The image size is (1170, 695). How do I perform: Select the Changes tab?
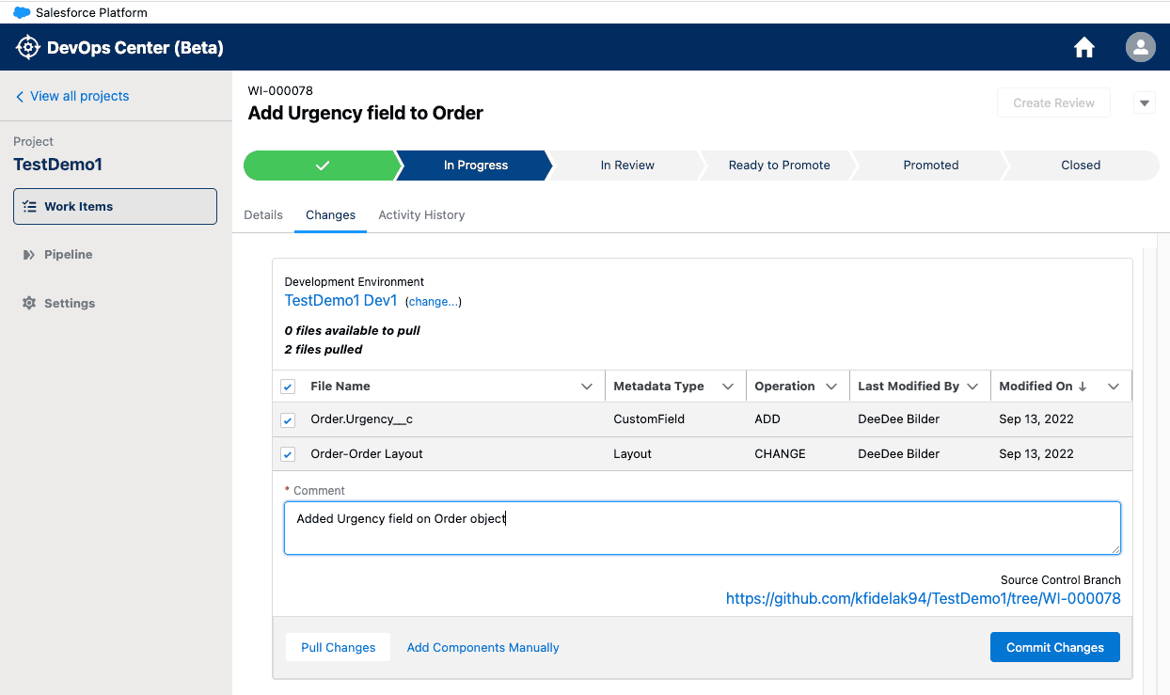tap(330, 214)
